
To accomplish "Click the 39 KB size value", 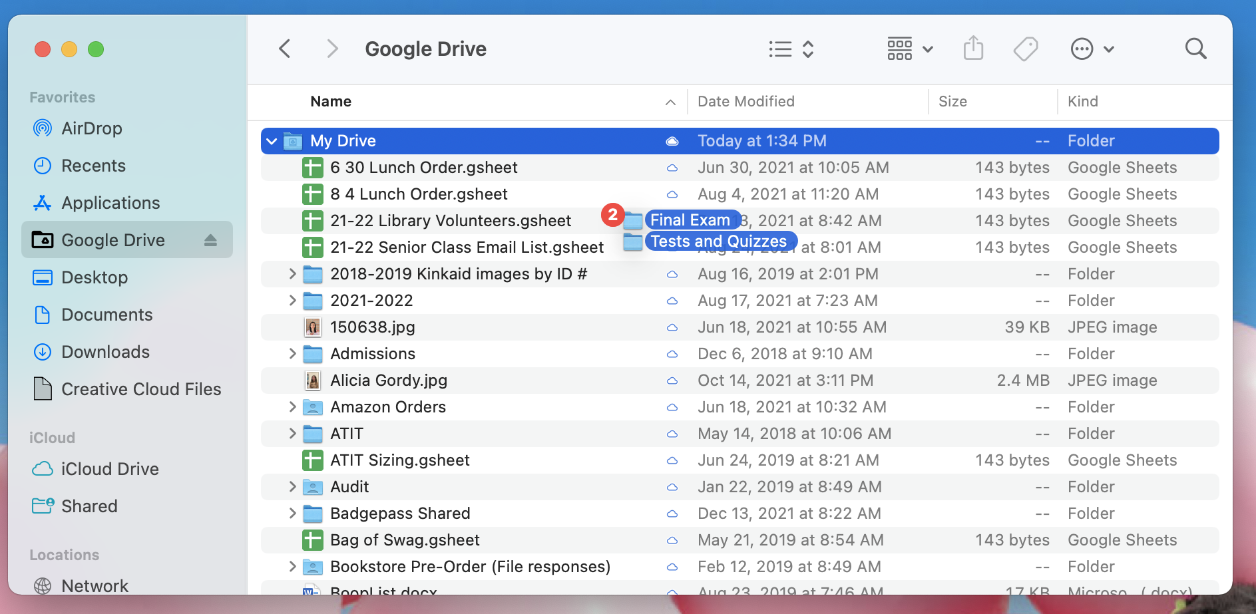I will [1027, 327].
